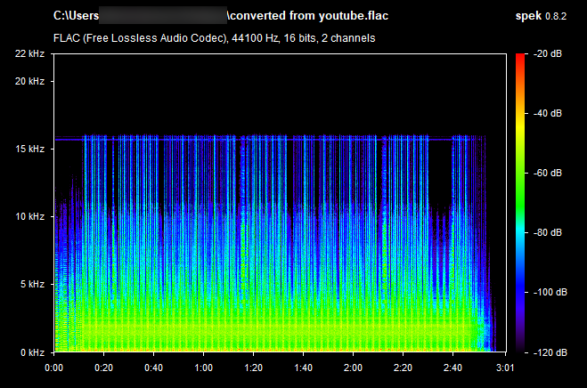
Task: Click the -20 dB color scale label
Action: point(548,54)
